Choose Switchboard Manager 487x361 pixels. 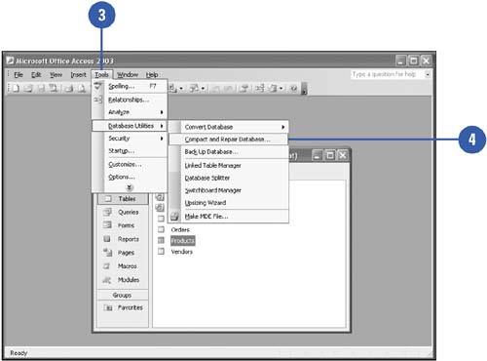pyautogui.click(x=229, y=190)
